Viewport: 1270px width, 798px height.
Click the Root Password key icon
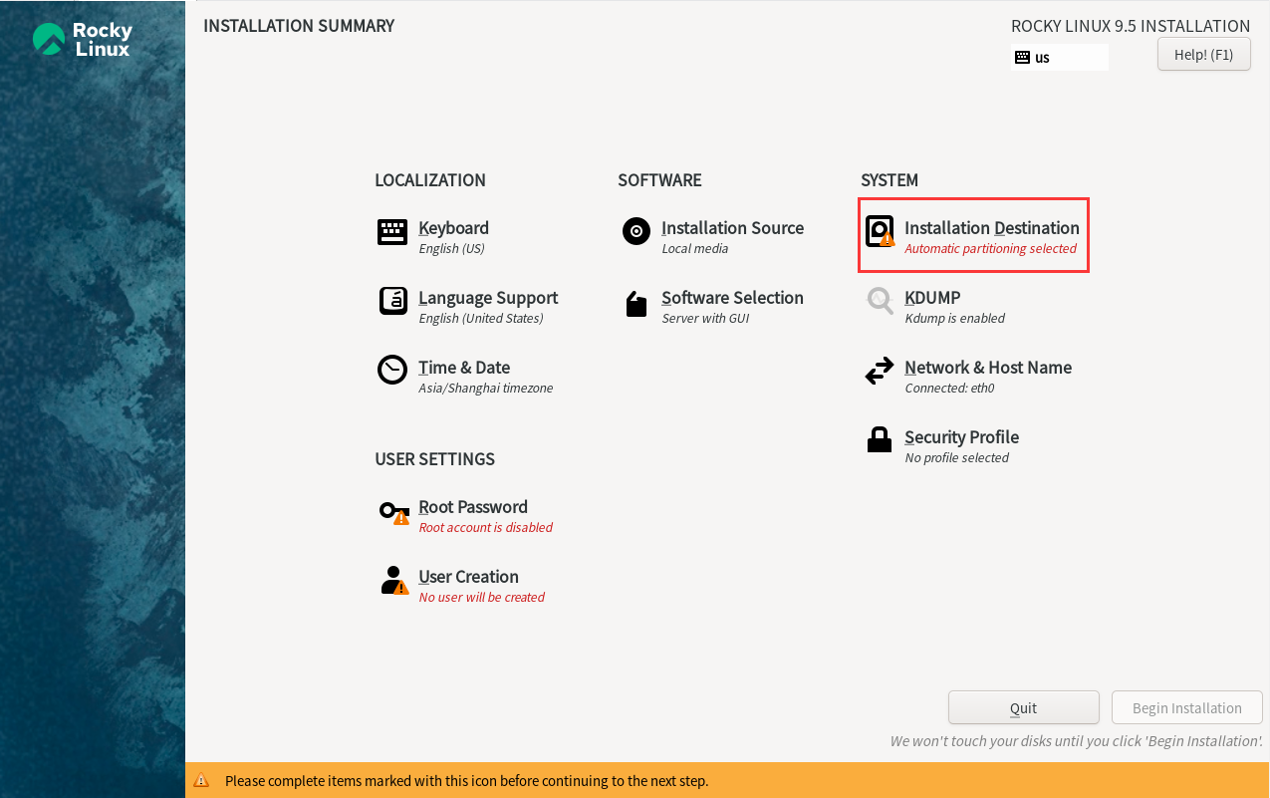click(x=394, y=513)
